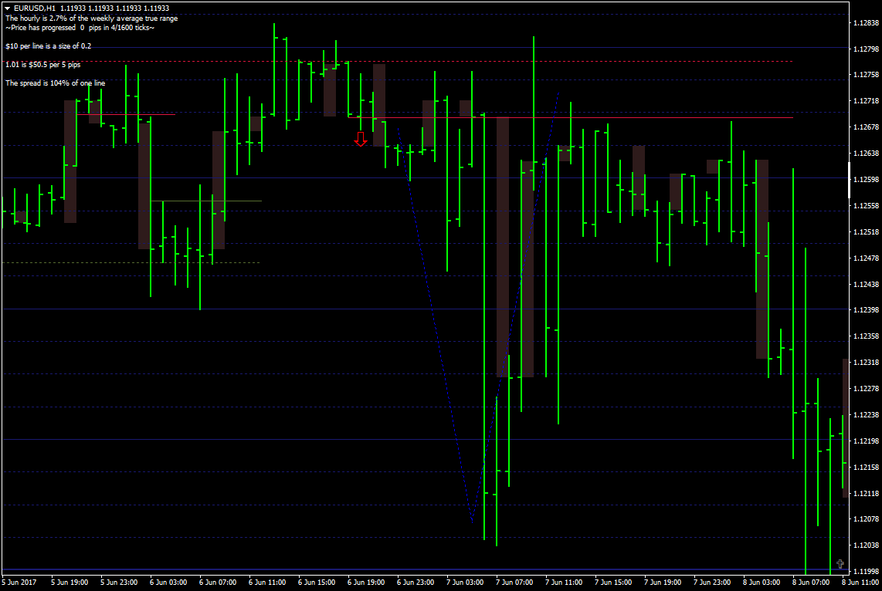Click the 1.11998 price scale label

866,572
